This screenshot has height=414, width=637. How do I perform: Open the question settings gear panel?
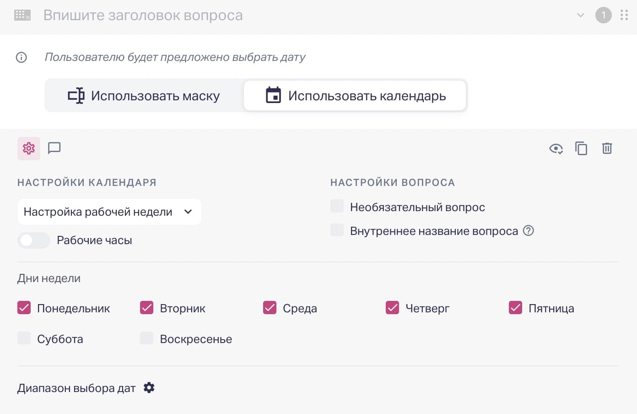pyautogui.click(x=28, y=148)
